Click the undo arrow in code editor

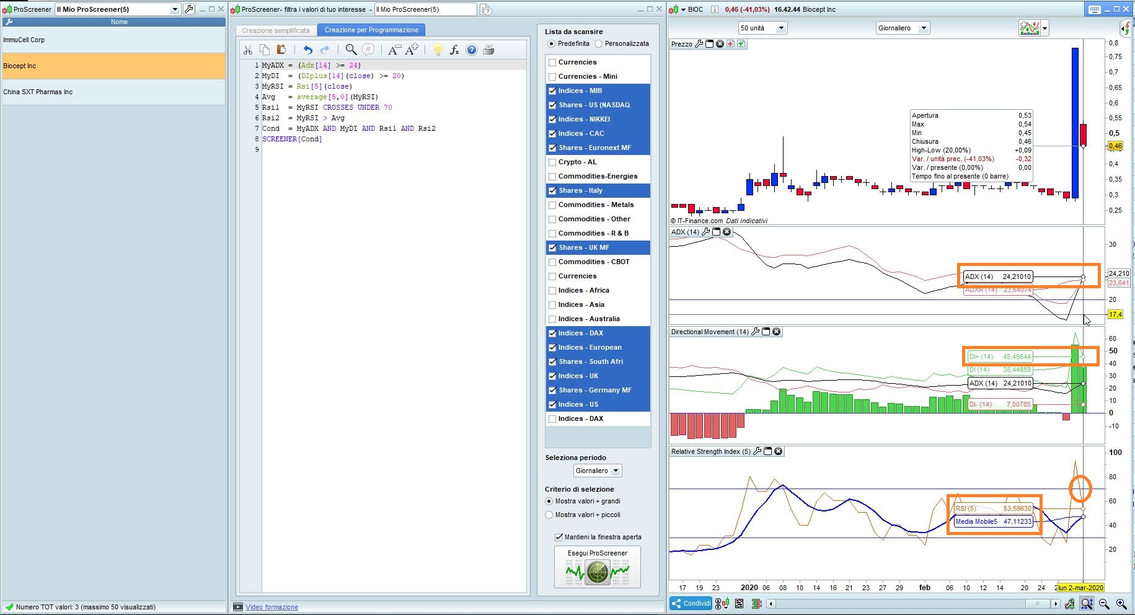pos(307,50)
